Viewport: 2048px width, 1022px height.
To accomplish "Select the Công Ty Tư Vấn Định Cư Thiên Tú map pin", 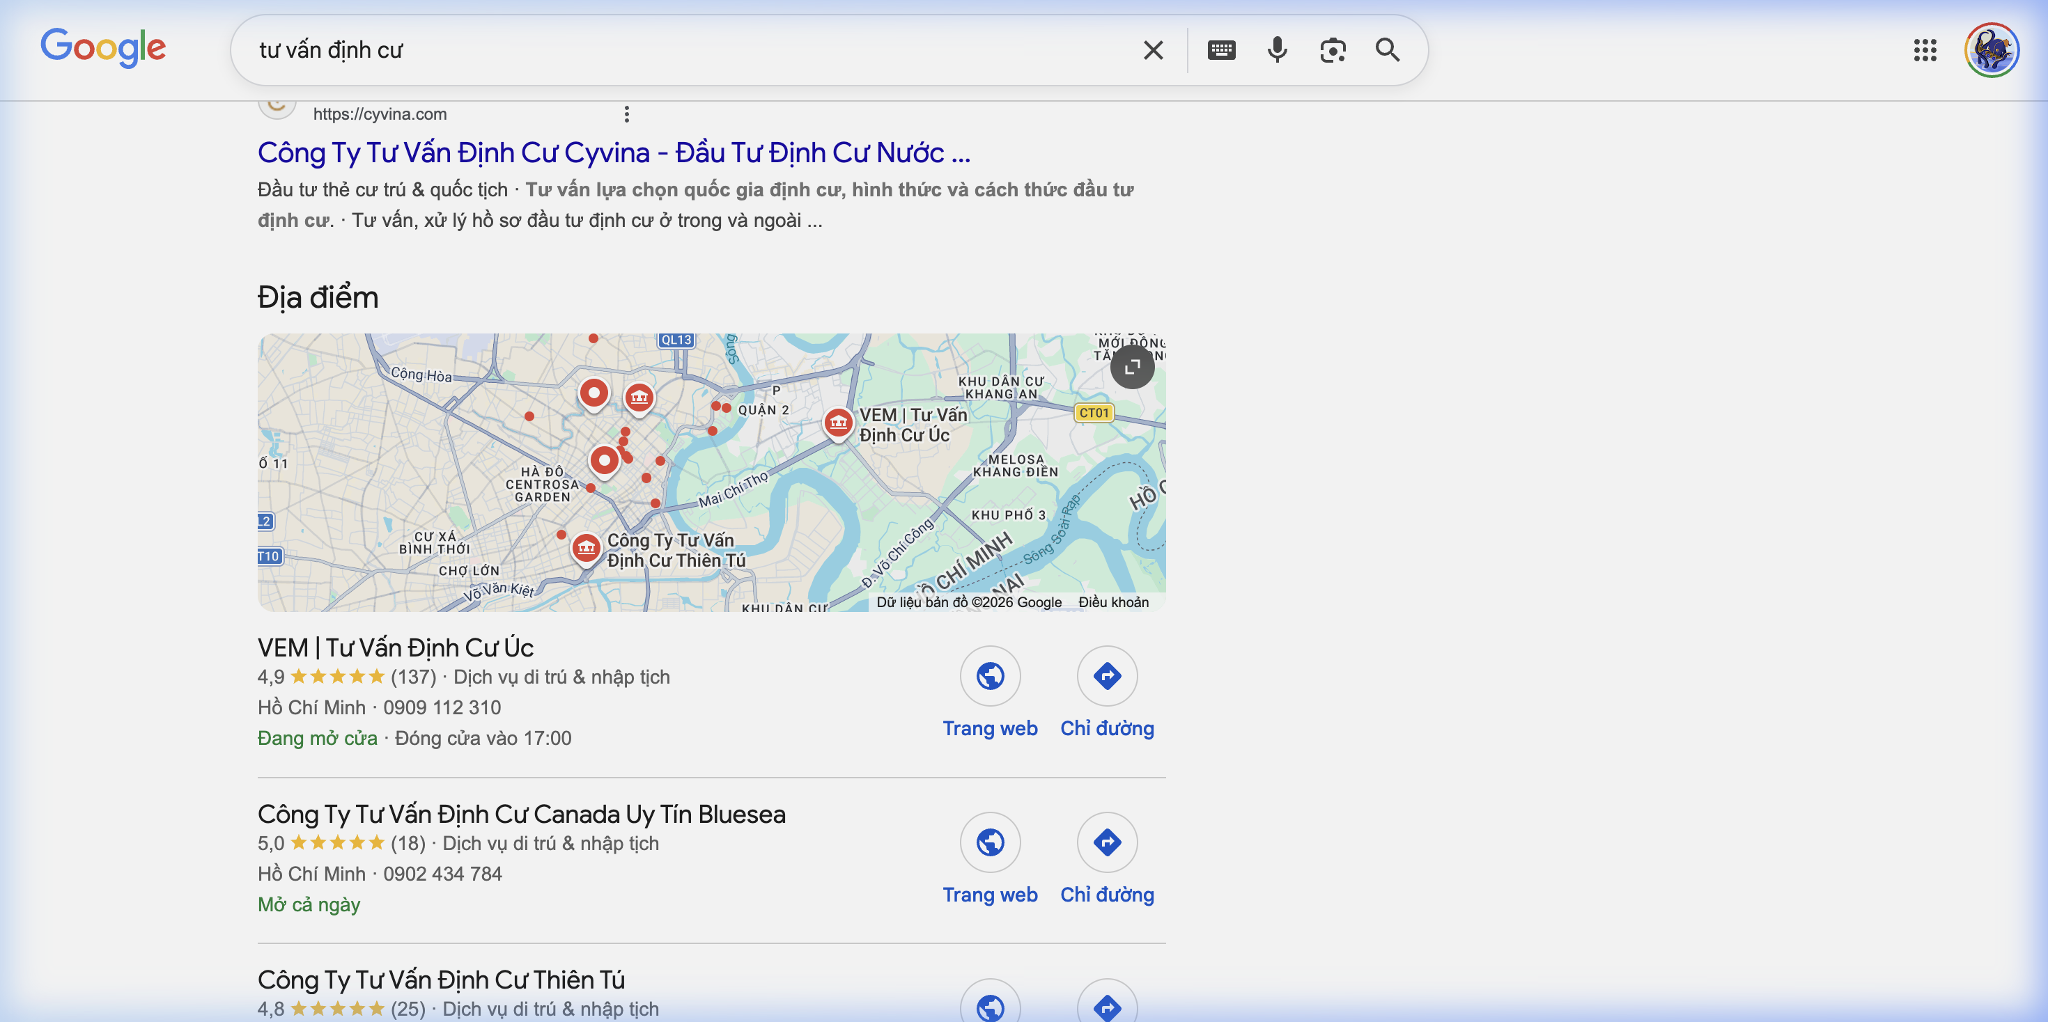I will (587, 549).
